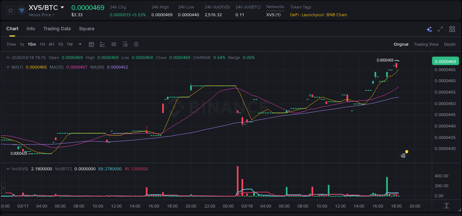Viewport: 462px width, 216px height.
Task: Collapse the MA indicator legend chevron
Action: tap(8, 67)
